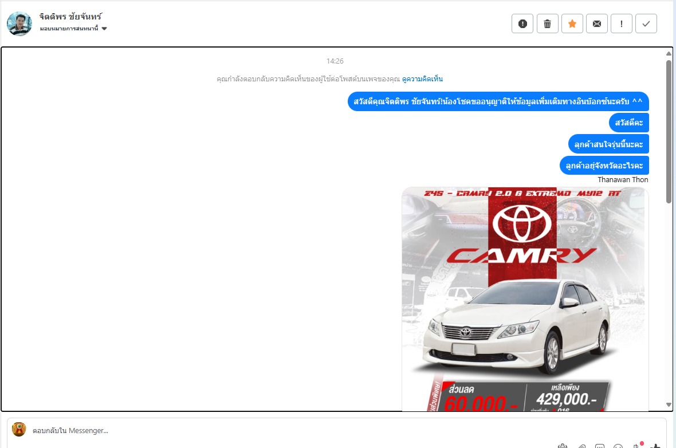Click customer name จิตติพร ชัยจันทร์ in header

70,16
